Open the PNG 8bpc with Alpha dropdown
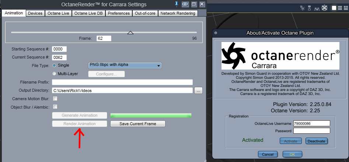 tap(125, 65)
